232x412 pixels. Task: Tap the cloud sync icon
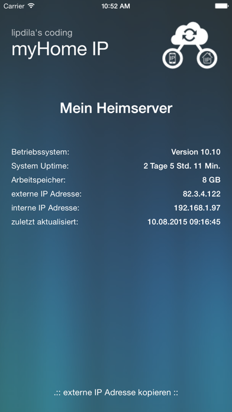click(189, 34)
